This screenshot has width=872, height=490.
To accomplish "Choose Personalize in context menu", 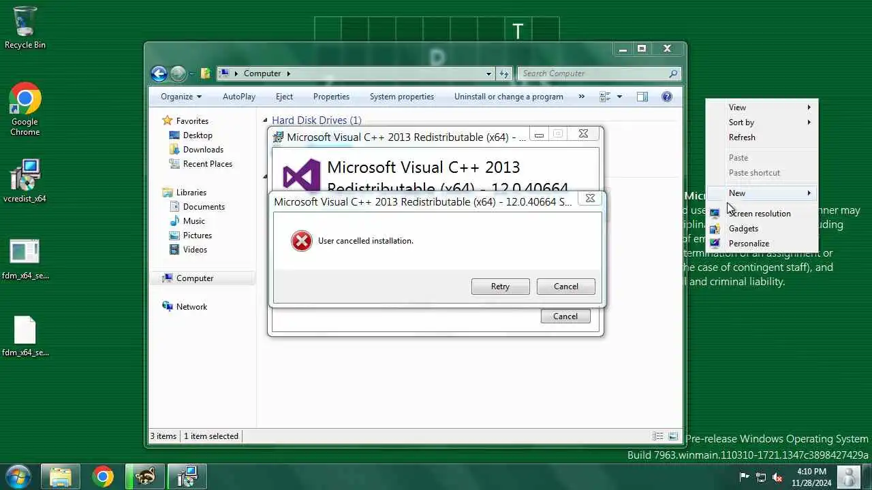I will 762,244.
